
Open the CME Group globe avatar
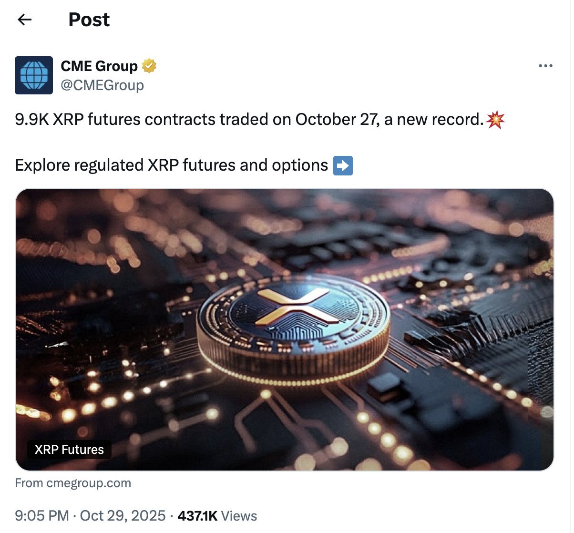point(34,75)
